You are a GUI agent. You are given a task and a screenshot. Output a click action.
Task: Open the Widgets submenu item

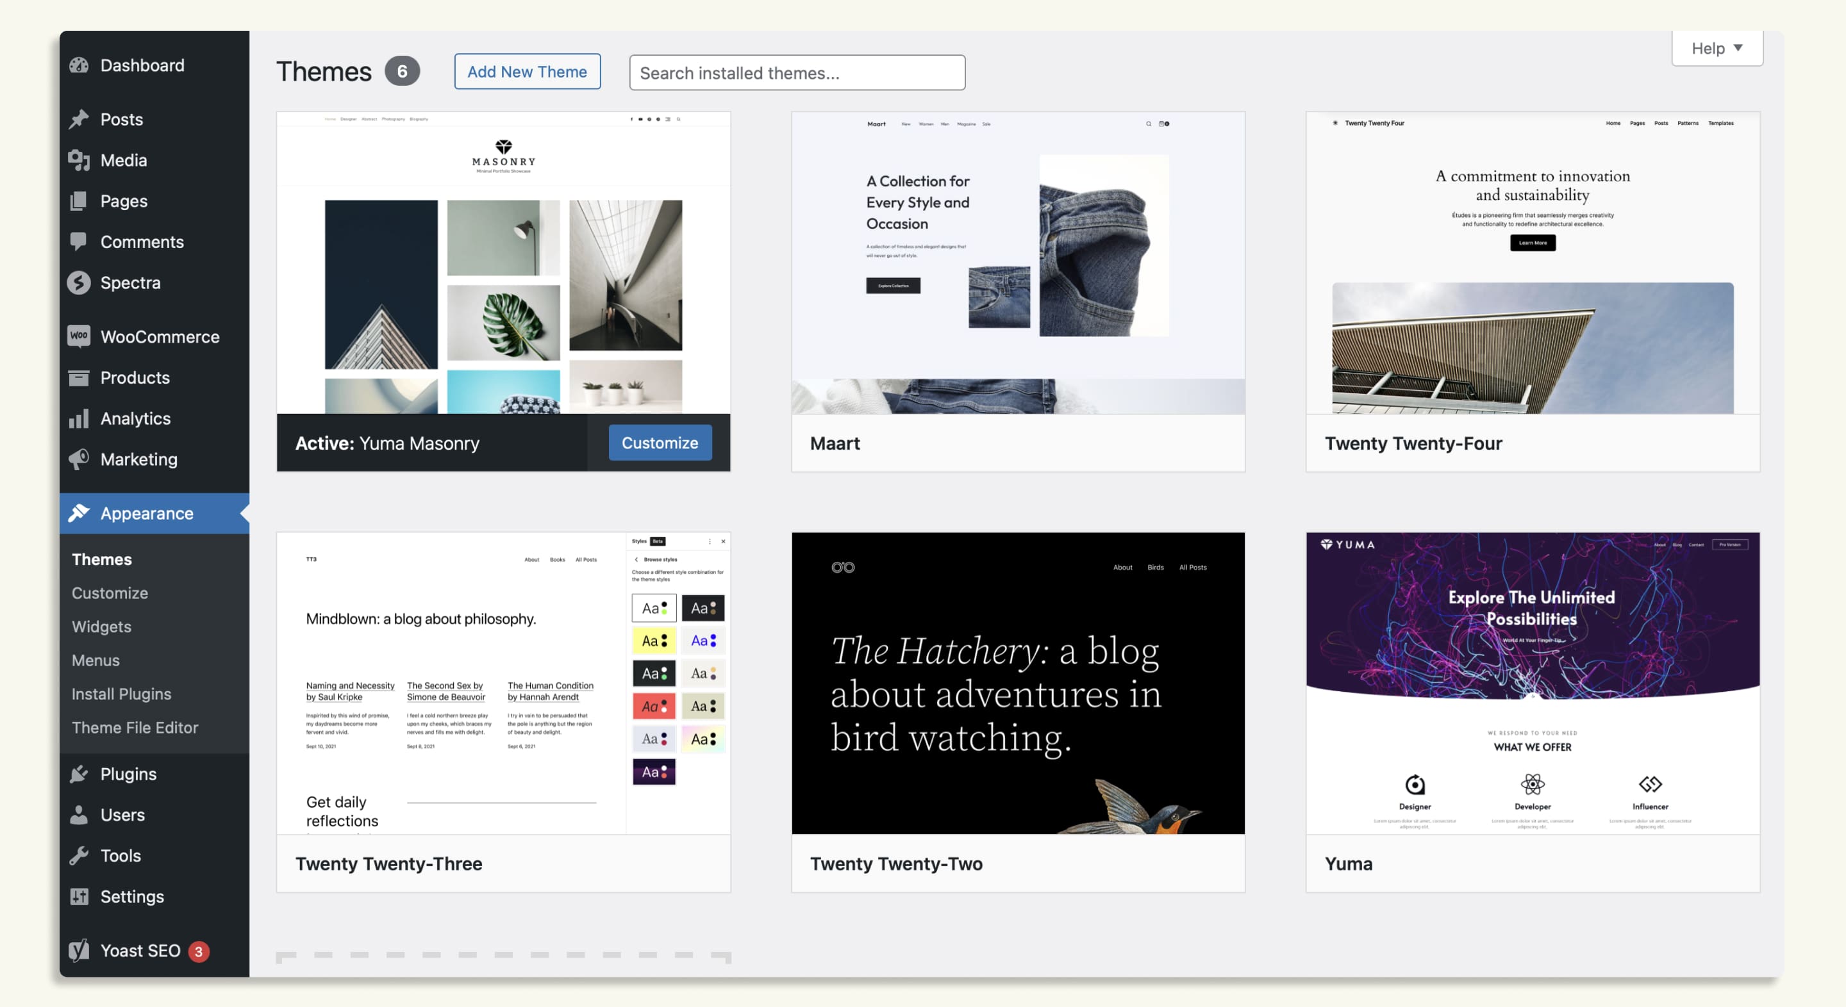(x=102, y=626)
